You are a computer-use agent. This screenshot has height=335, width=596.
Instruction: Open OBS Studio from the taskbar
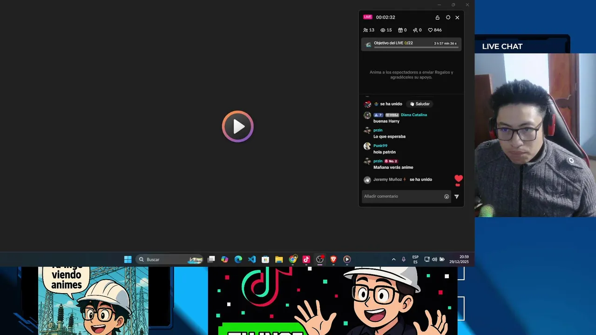tap(320, 259)
